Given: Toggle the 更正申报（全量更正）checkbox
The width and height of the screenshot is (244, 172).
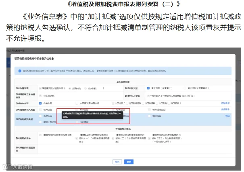Looking at the screenshot, I should (148, 88).
